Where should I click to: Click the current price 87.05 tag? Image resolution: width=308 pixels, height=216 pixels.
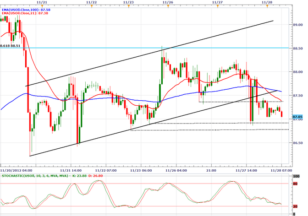coord(298,117)
